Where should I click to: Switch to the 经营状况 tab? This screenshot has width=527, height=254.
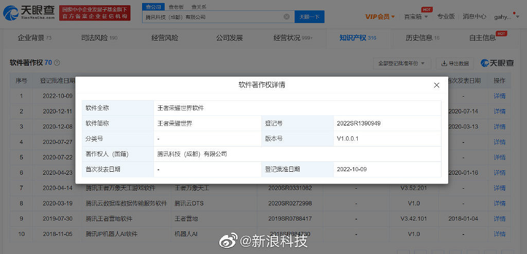(293, 38)
